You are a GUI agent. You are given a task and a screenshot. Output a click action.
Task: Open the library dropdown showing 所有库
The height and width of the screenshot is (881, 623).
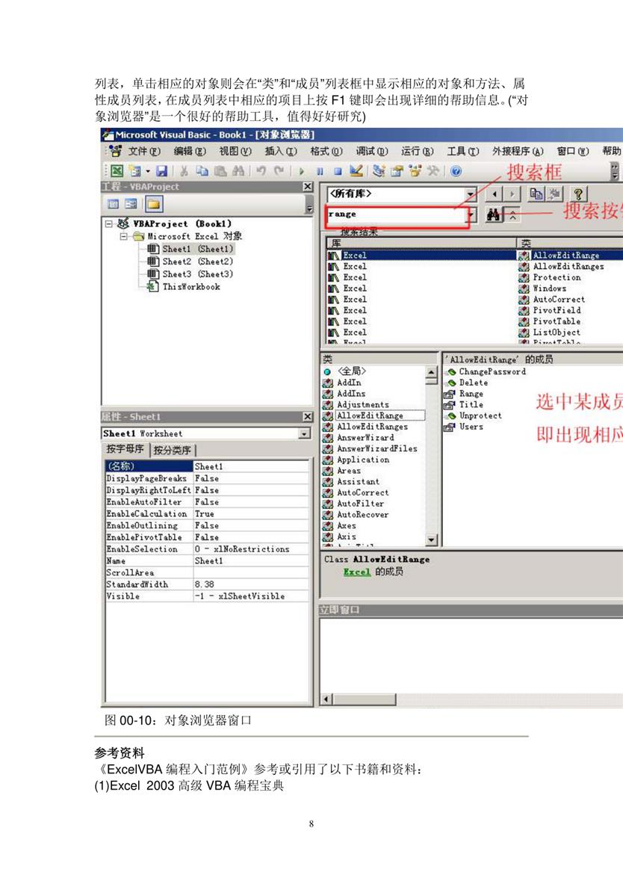(x=470, y=194)
